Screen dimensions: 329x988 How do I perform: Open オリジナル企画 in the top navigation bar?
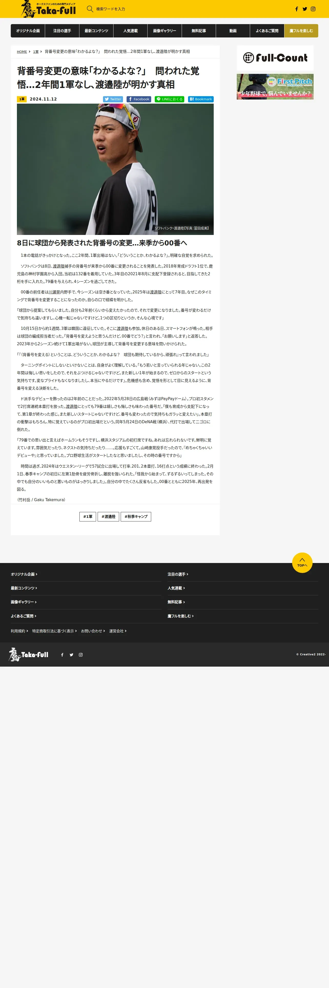28,31
